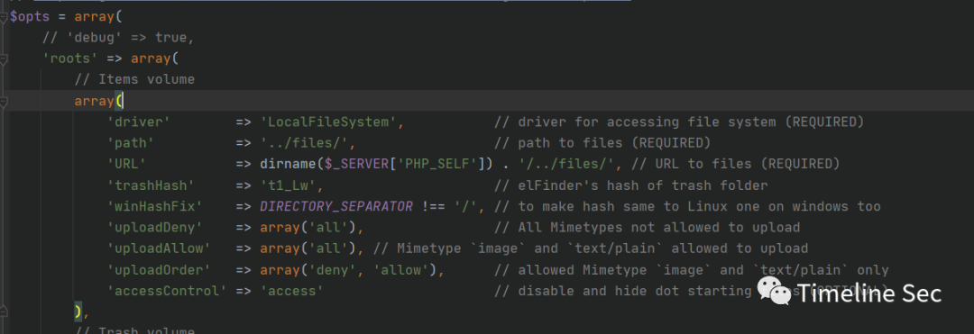Click 'all' in the uploadDeny array
The image size is (974, 334).
(x=328, y=228)
